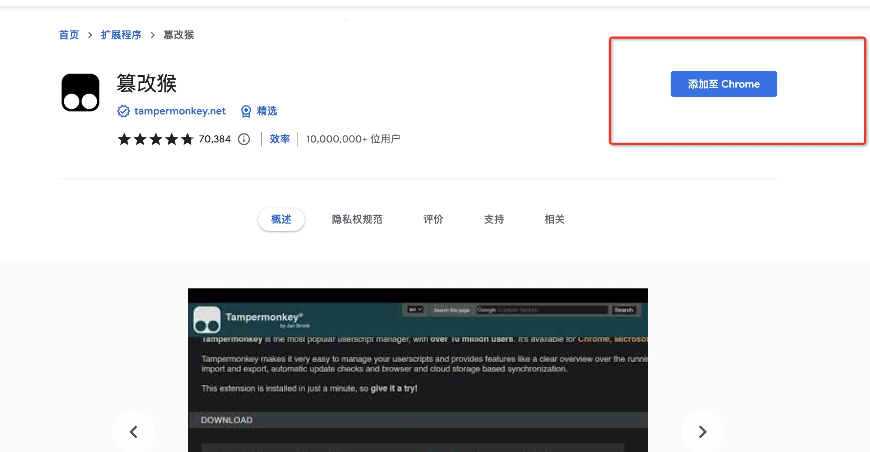The image size is (870, 452).
Task: Click the verified publisher badge icon
Action: coord(123,112)
